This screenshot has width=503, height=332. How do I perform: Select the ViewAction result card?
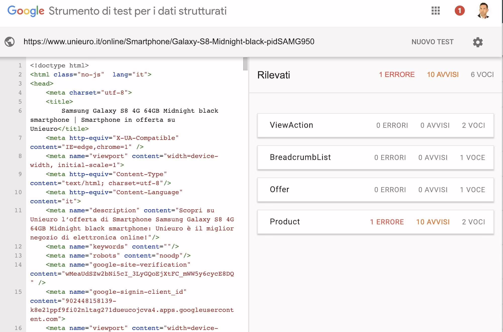291,125
